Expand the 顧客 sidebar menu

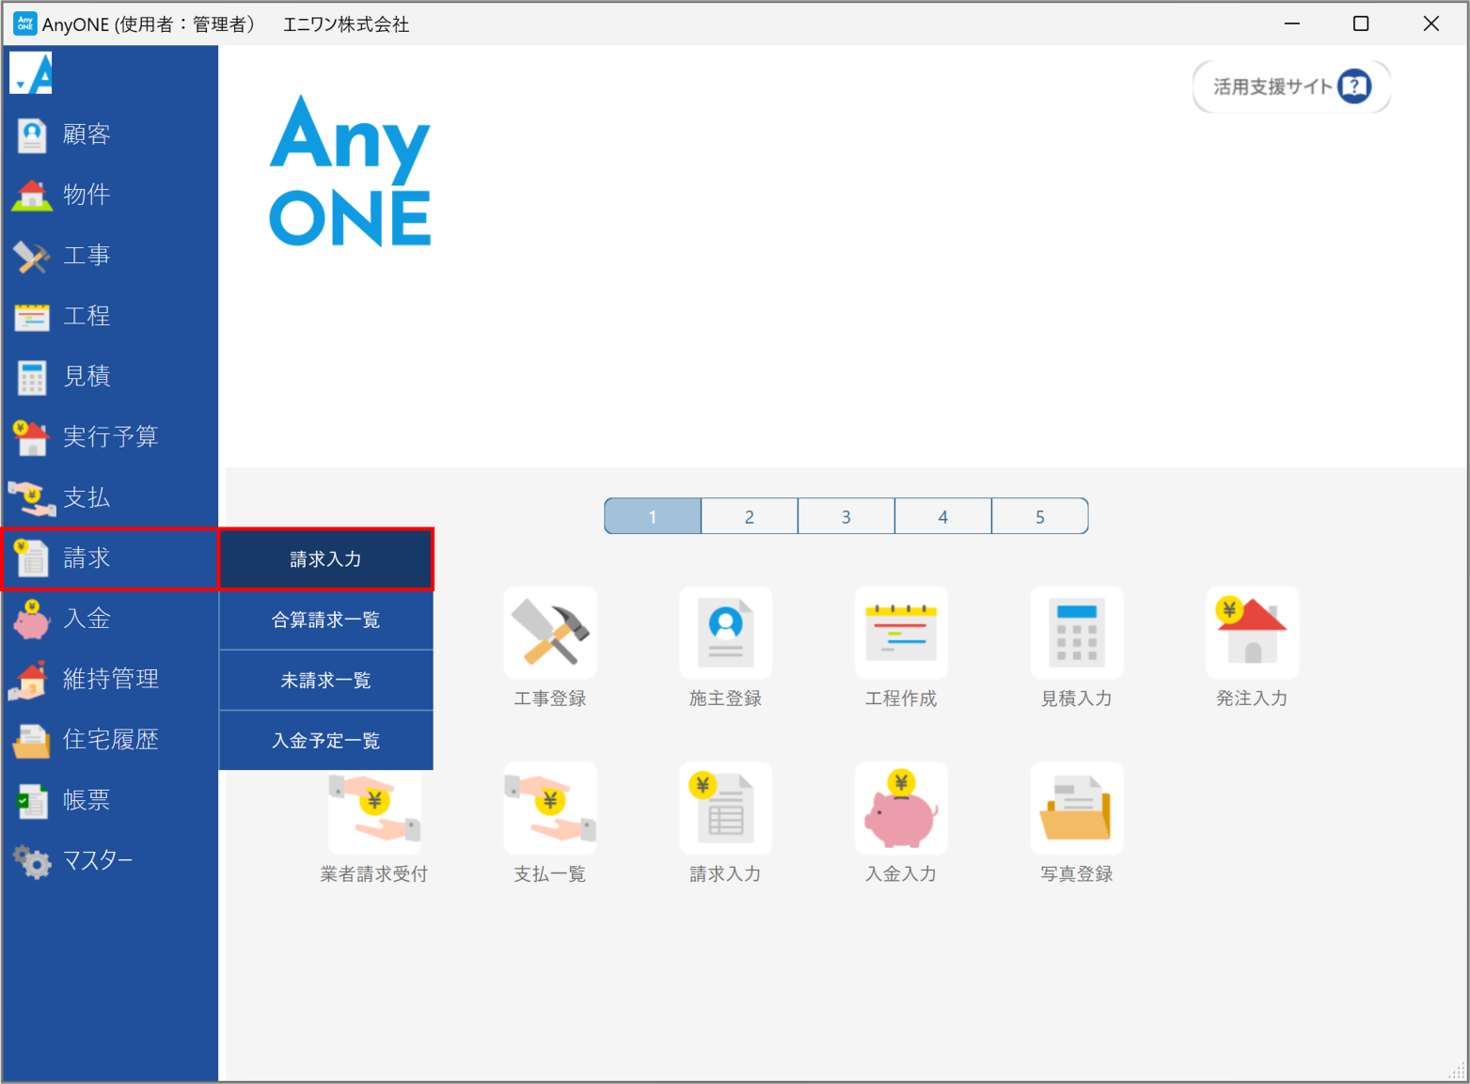coord(87,134)
